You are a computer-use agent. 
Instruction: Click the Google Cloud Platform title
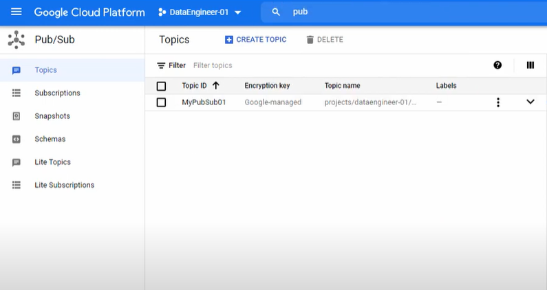click(89, 12)
